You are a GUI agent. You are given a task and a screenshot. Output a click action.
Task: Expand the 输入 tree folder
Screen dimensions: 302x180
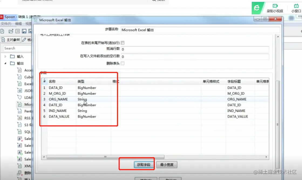pyautogui.click(x=5, y=56)
